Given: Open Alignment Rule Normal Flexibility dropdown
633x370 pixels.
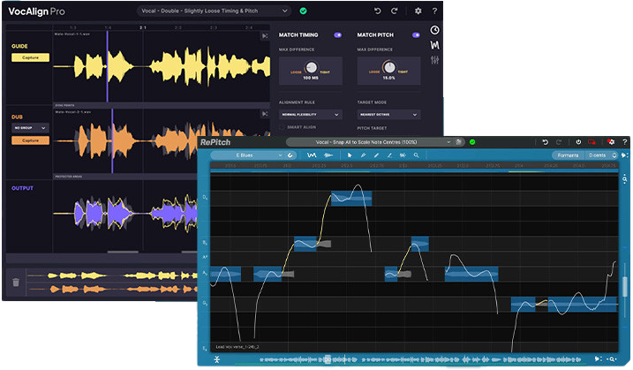Looking at the screenshot, I should coord(311,115).
